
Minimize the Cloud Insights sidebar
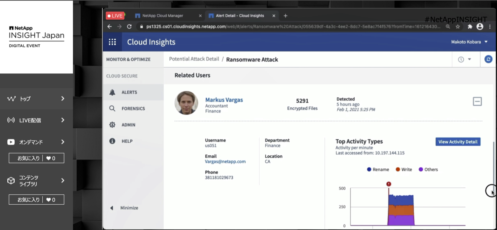click(x=125, y=208)
